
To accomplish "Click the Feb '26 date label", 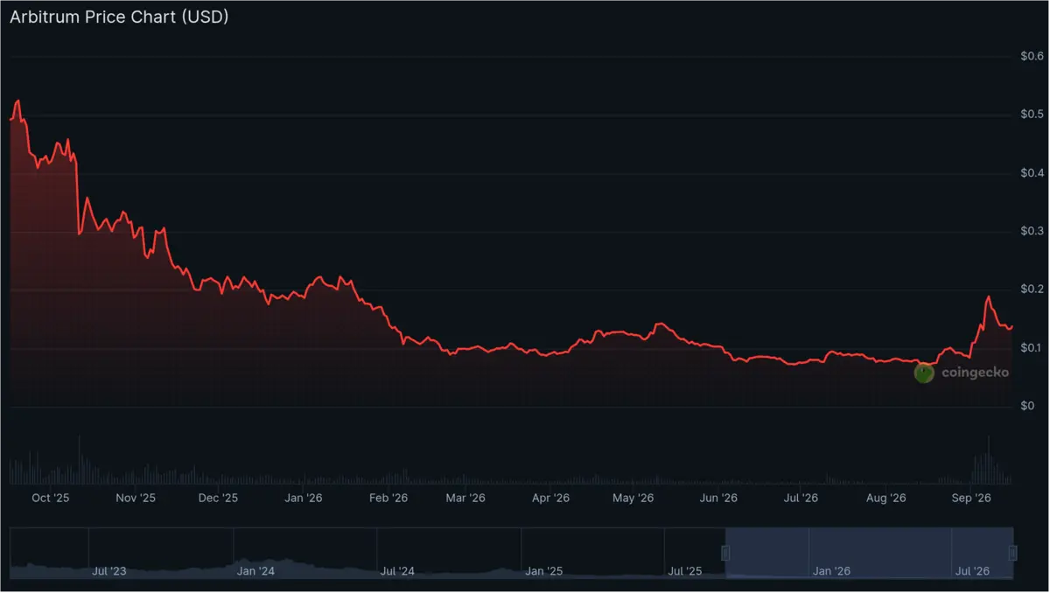I will coord(388,498).
